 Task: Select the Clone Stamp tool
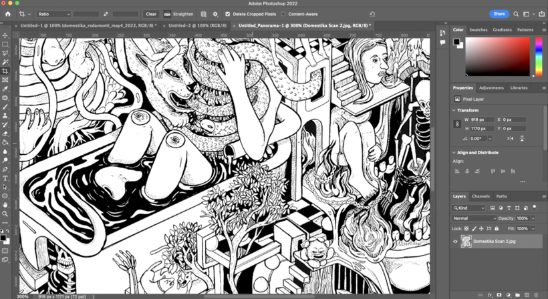click(x=5, y=115)
